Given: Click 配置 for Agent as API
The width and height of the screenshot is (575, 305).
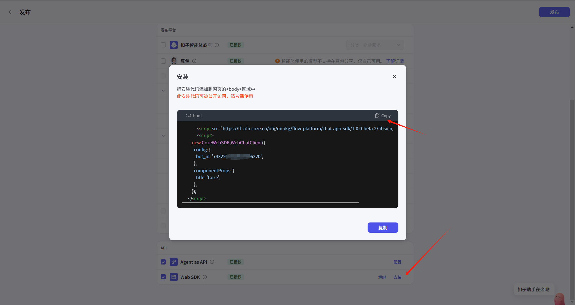Looking at the screenshot, I should pyautogui.click(x=397, y=262).
